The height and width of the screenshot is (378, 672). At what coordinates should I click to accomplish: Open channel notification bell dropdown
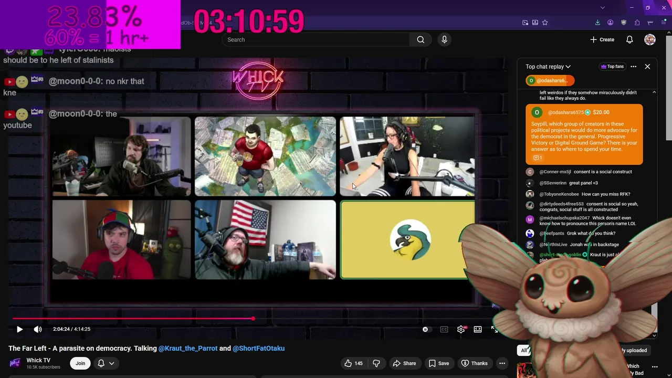coord(106,363)
